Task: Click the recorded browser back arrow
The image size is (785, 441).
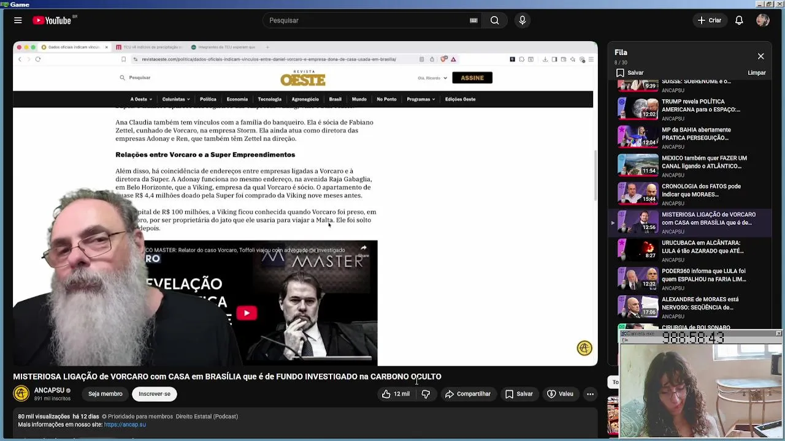Action: pos(20,59)
